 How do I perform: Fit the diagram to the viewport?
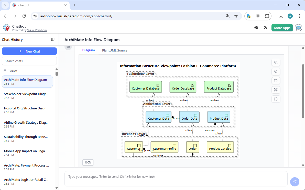coord(276,99)
